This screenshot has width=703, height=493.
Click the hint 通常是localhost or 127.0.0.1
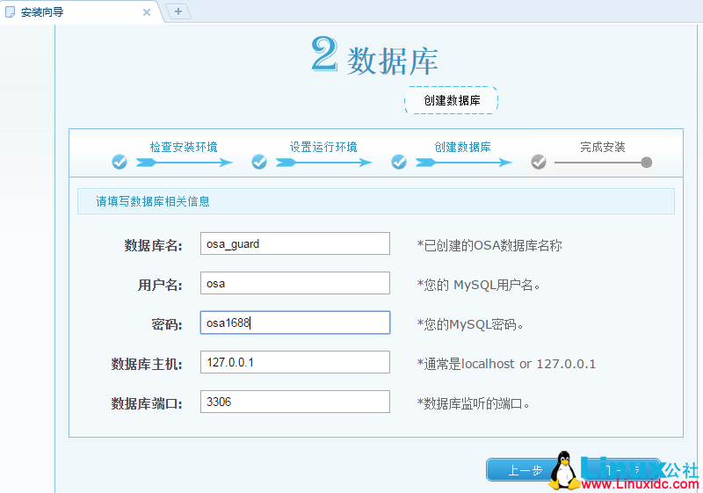coord(506,364)
